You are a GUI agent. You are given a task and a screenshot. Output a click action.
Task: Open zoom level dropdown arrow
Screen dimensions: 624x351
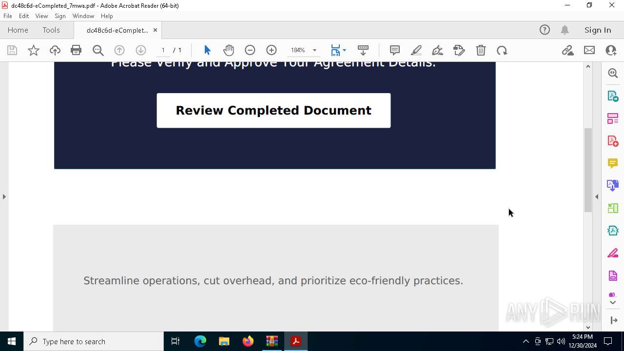coord(314,50)
